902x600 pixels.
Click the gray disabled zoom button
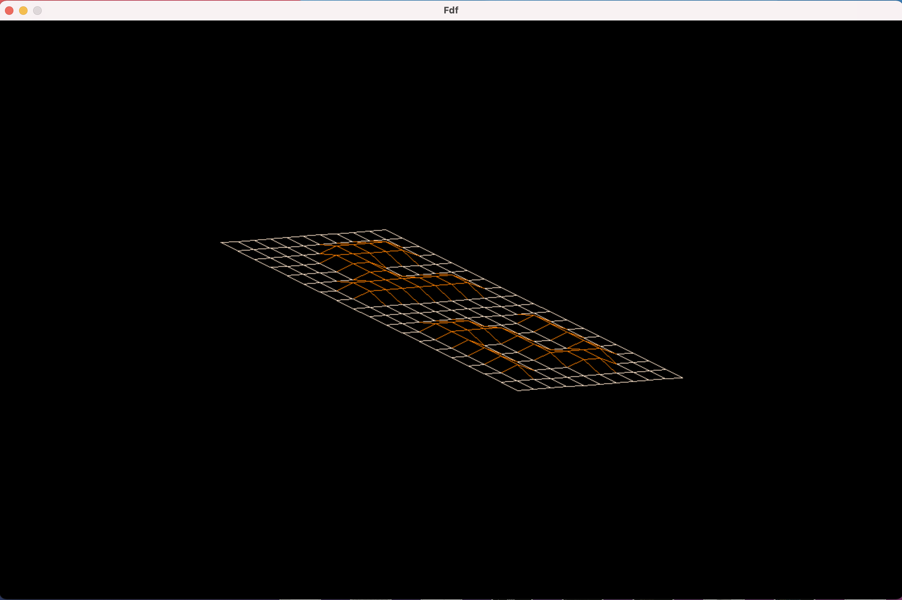[37, 11]
